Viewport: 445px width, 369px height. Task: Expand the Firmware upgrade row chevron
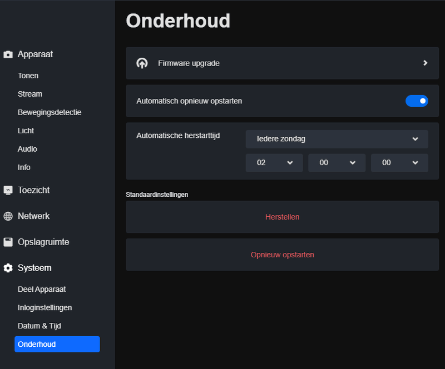[x=425, y=63]
